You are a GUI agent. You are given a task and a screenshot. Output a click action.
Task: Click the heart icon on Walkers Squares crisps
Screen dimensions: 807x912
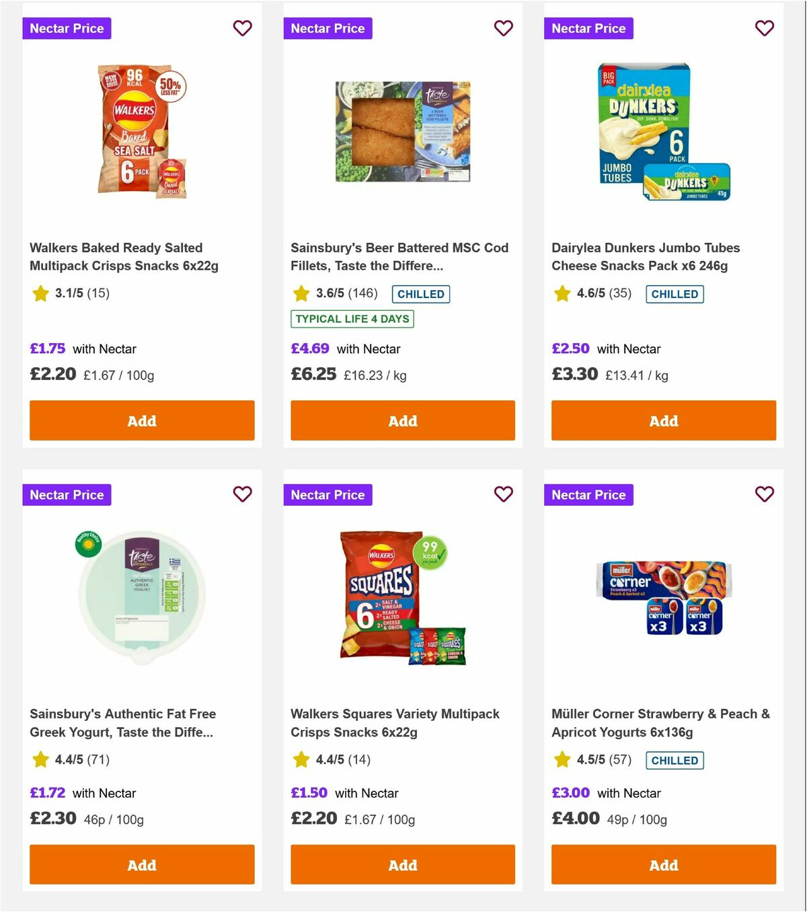tap(503, 494)
